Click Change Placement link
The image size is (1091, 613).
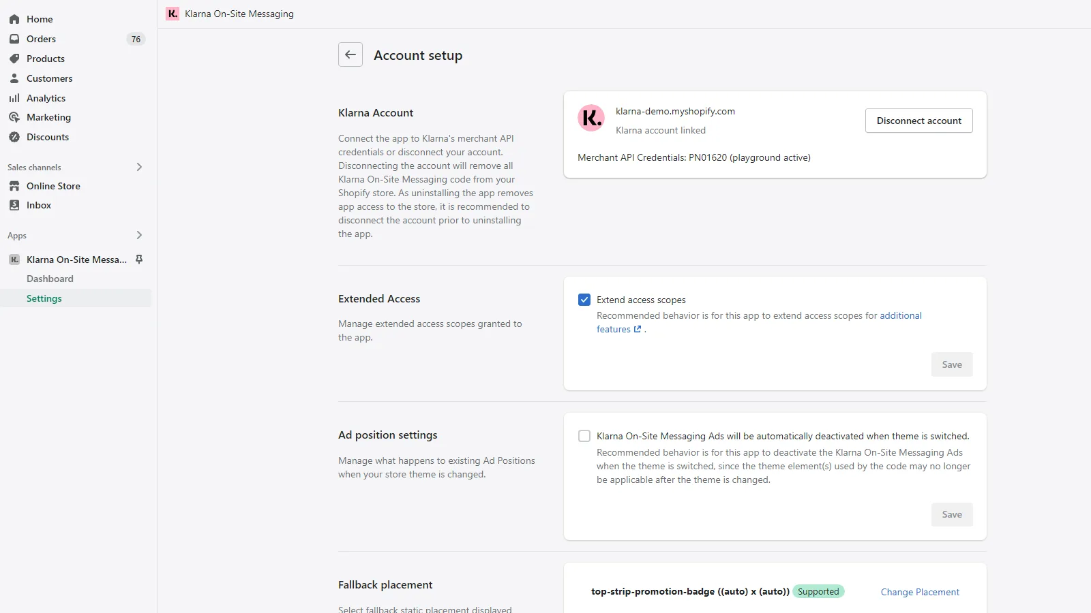click(x=920, y=592)
